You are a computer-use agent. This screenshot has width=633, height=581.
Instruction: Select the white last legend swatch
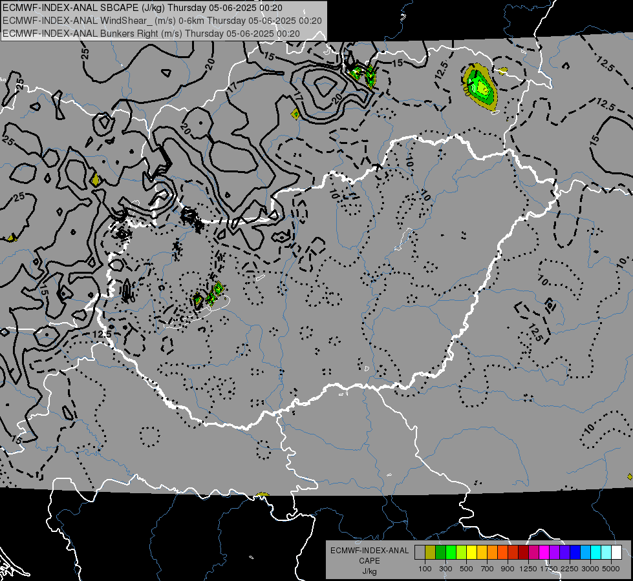coord(616,553)
